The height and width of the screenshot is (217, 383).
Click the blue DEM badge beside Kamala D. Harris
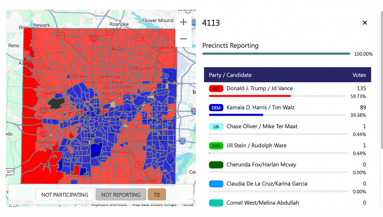click(216, 107)
